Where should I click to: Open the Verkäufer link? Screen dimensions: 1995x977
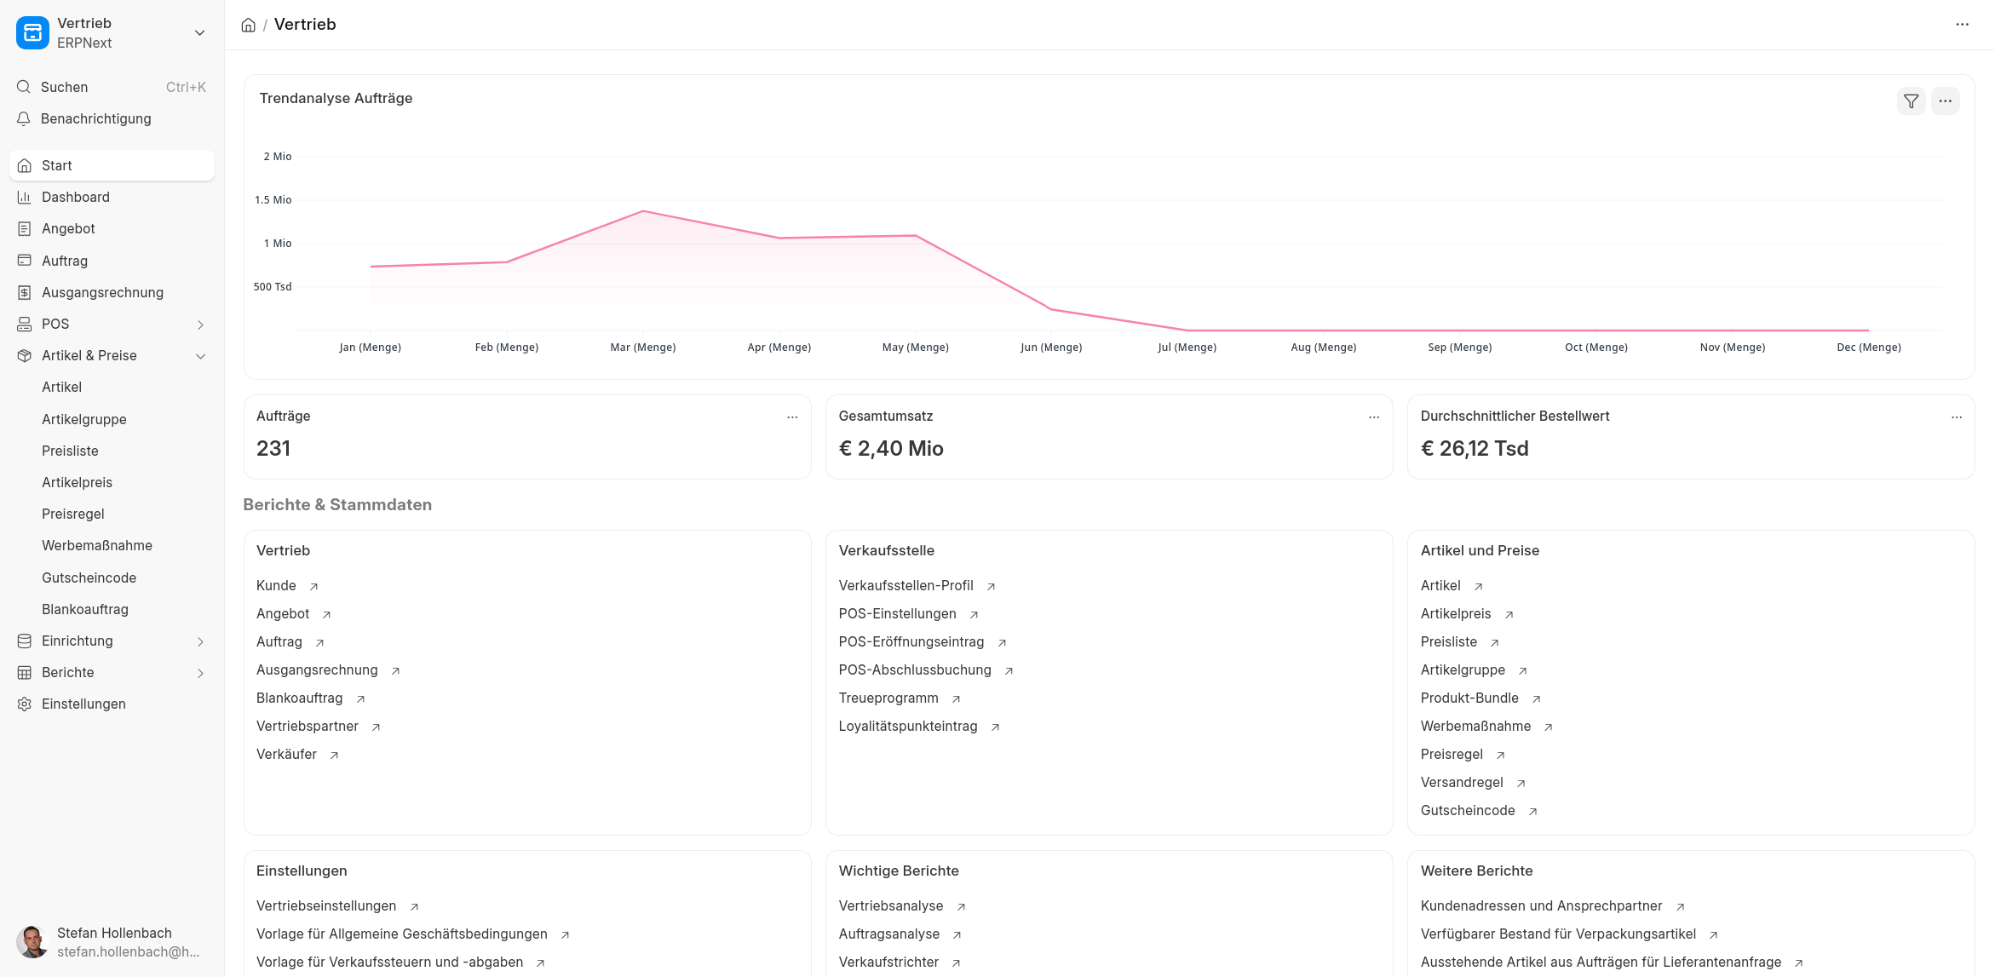point(286,754)
